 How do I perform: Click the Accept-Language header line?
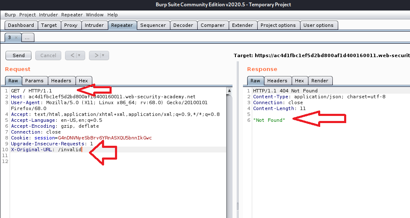(x=57, y=120)
